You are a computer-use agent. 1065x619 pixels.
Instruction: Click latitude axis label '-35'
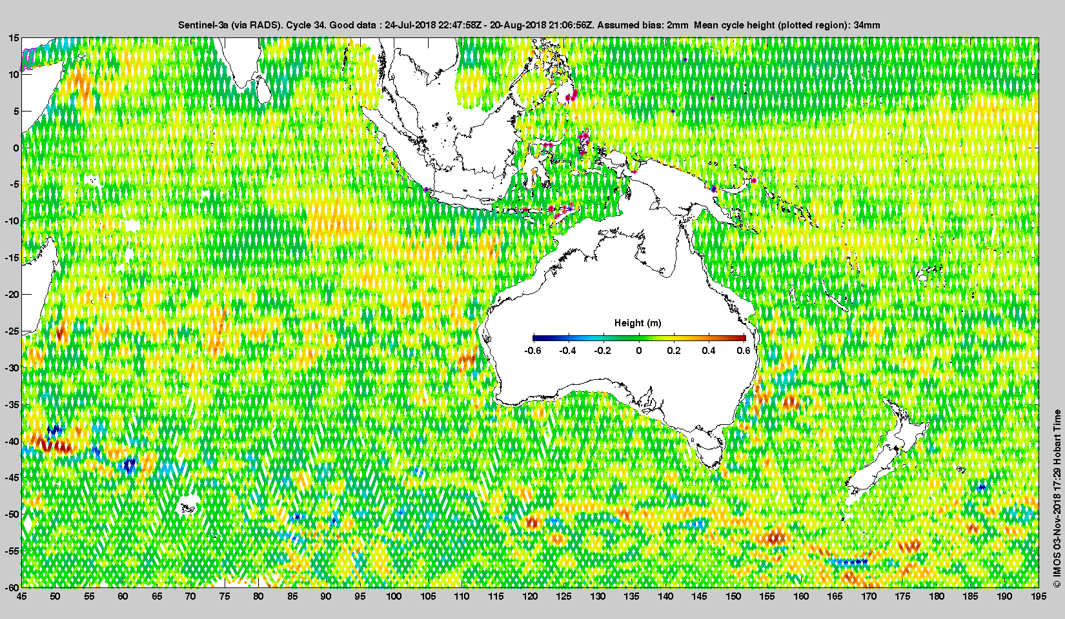[11, 404]
